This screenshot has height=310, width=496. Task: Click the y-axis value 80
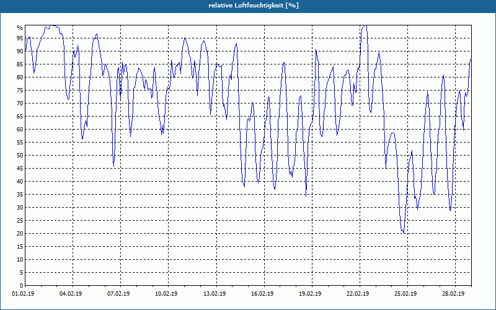(x=20, y=77)
